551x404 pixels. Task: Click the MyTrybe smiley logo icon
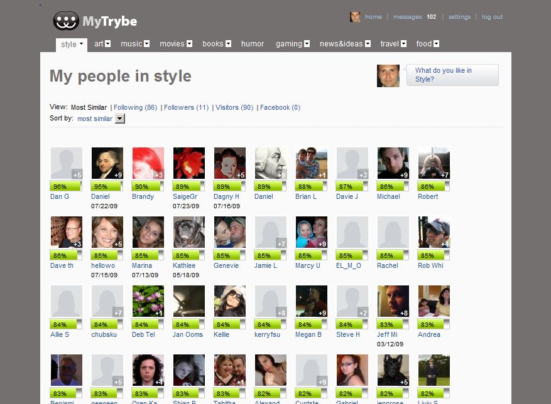pyautogui.click(x=66, y=21)
